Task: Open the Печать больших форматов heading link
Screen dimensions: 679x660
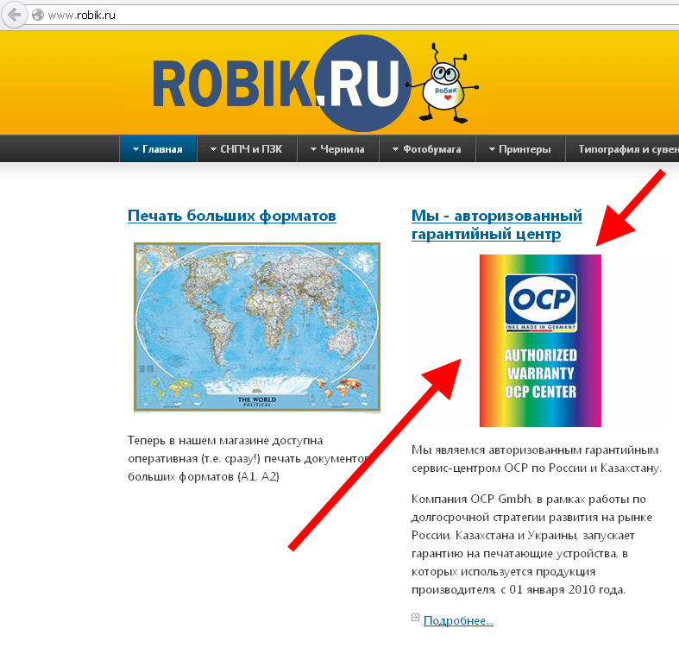Action: coord(232,216)
